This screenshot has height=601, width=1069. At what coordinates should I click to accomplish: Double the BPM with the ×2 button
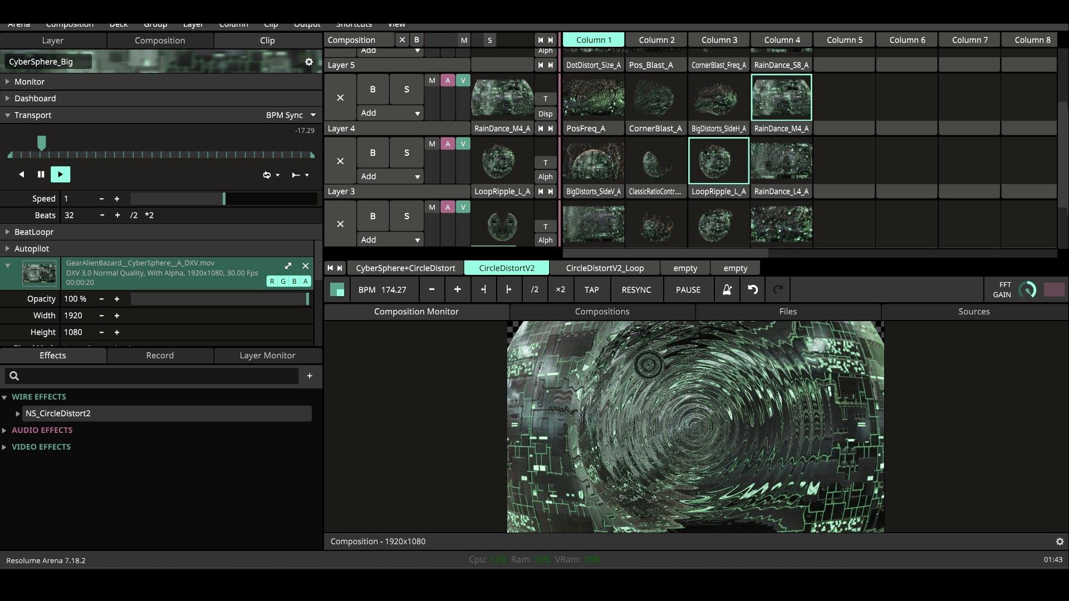(560, 290)
